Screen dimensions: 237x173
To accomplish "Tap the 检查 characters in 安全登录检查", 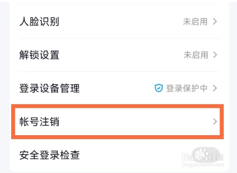I will coord(70,155).
